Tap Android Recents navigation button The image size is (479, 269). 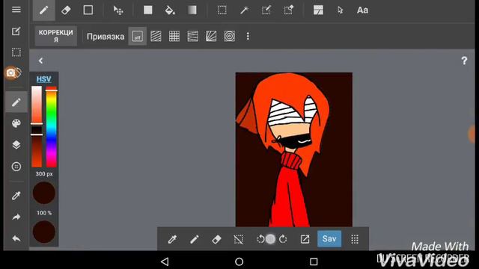(314, 262)
